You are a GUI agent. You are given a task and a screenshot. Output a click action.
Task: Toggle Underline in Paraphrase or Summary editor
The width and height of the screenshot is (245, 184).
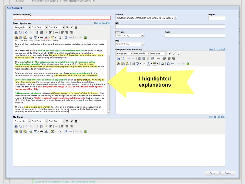(x=178, y=53)
